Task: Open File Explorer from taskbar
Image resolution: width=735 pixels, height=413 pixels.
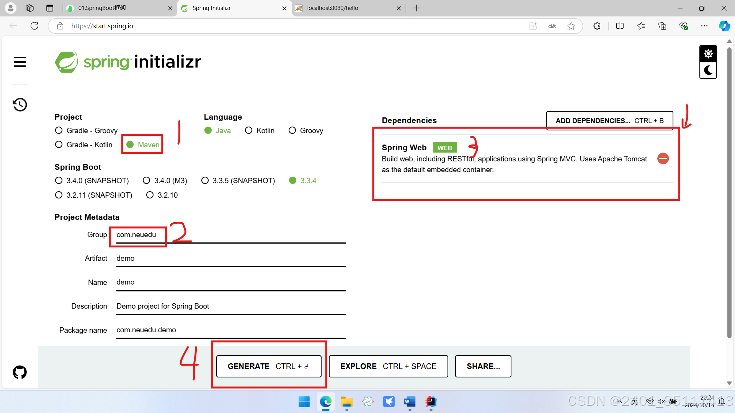Action: [x=346, y=402]
